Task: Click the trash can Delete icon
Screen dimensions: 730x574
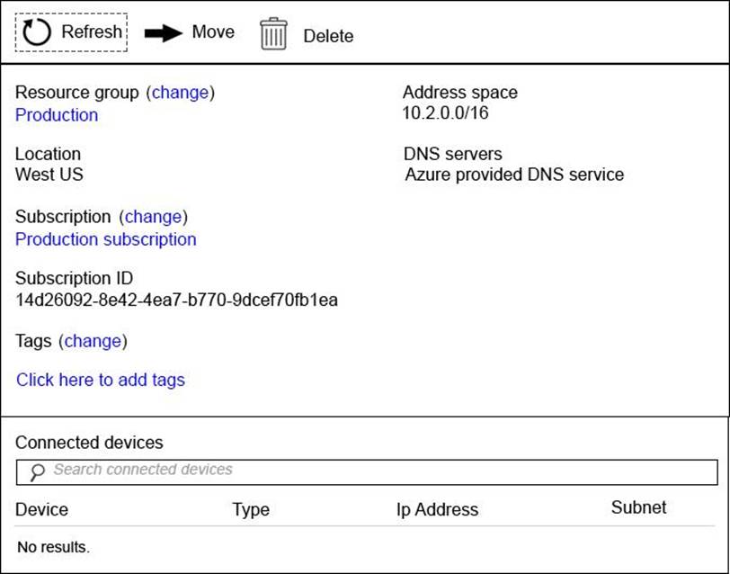Action: click(272, 34)
